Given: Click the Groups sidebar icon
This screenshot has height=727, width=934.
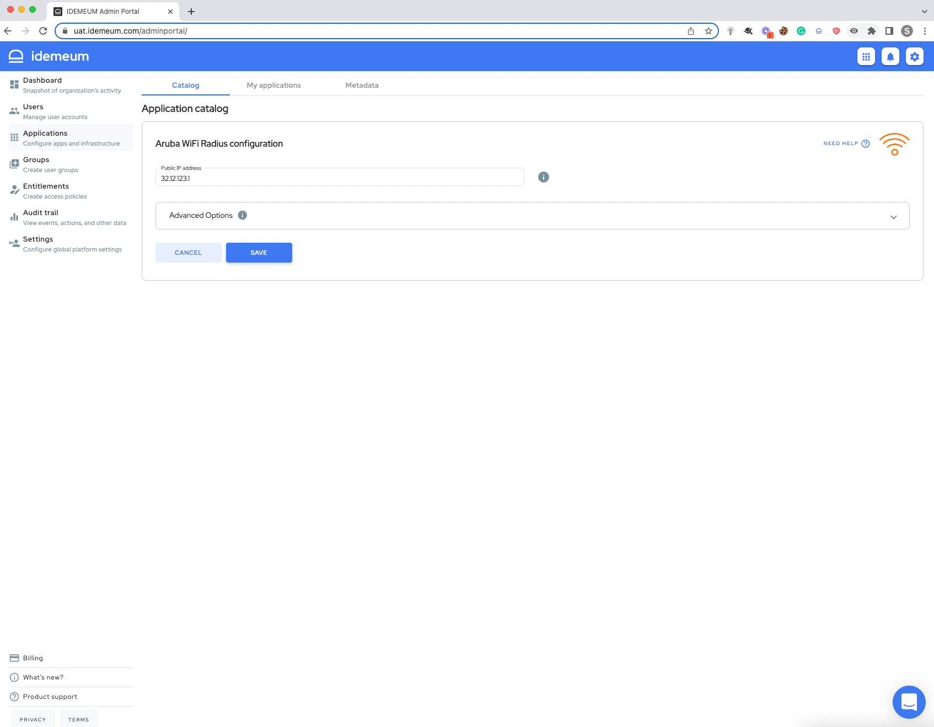Looking at the screenshot, I should click(14, 164).
